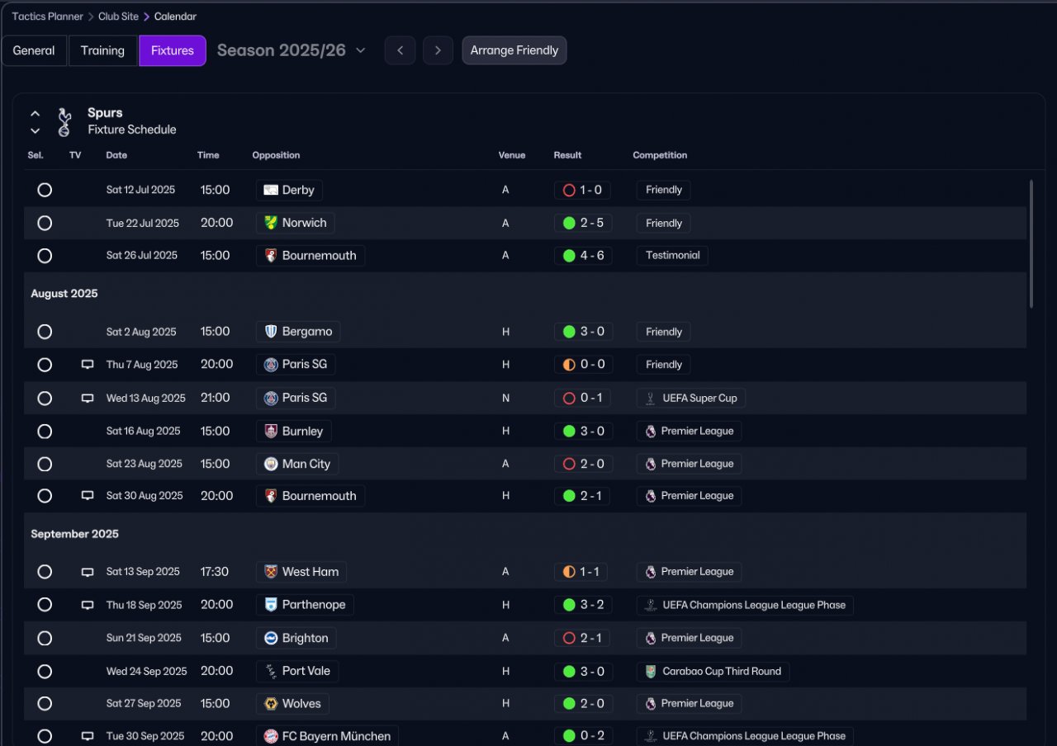Open the Derby opposition link
This screenshot has height=746, width=1057.
[289, 191]
